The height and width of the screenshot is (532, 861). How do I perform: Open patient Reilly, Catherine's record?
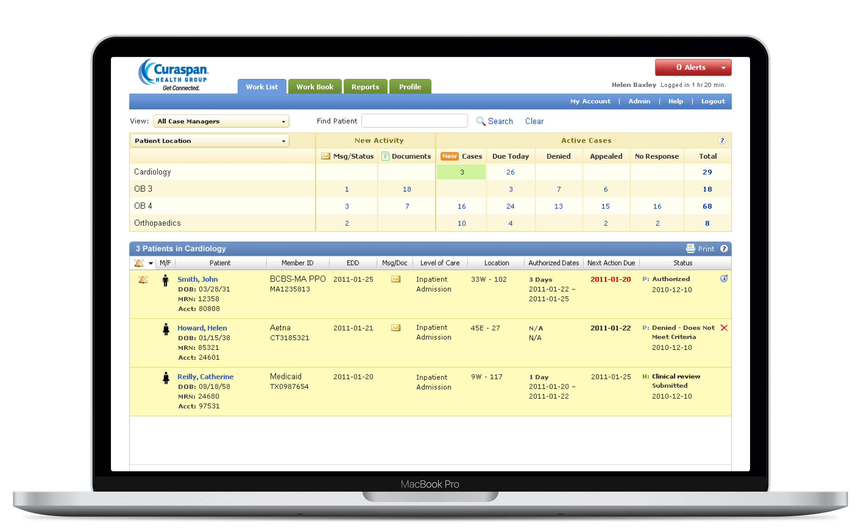pyautogui.click(x=205, y=377)
